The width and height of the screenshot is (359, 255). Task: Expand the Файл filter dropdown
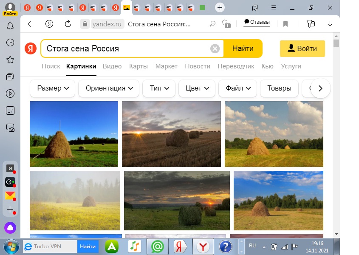(237, 88)
